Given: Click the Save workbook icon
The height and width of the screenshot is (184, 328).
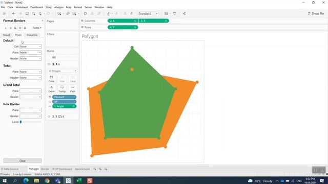Looking at the screenshot, I should click(x=27, y=14).
